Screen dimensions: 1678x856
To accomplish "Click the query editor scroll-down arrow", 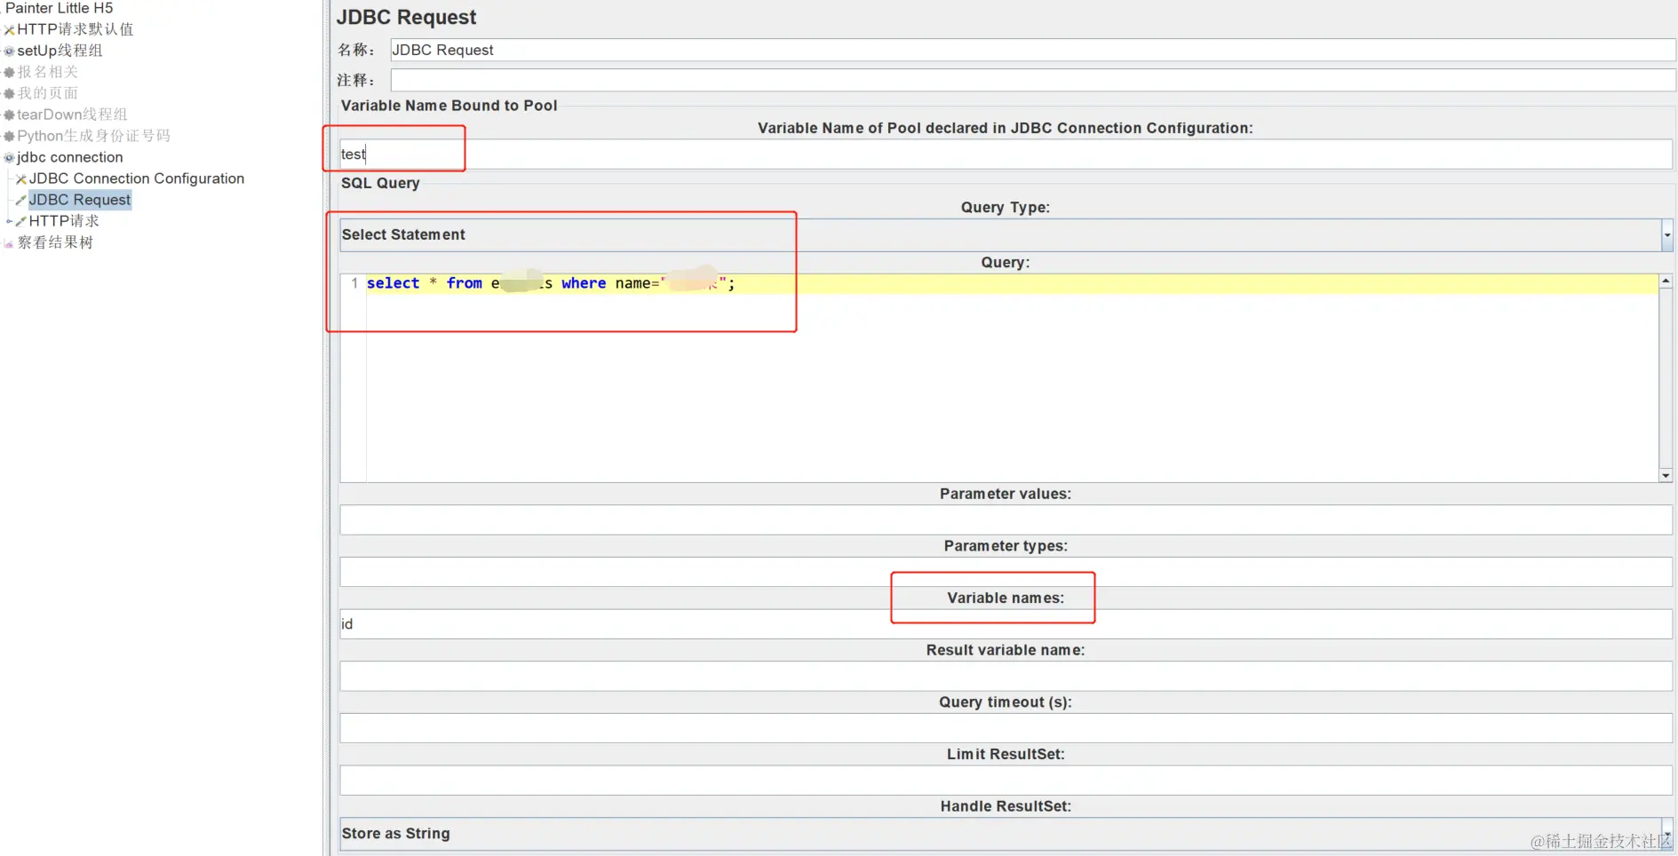I will tap(1666, 476).
